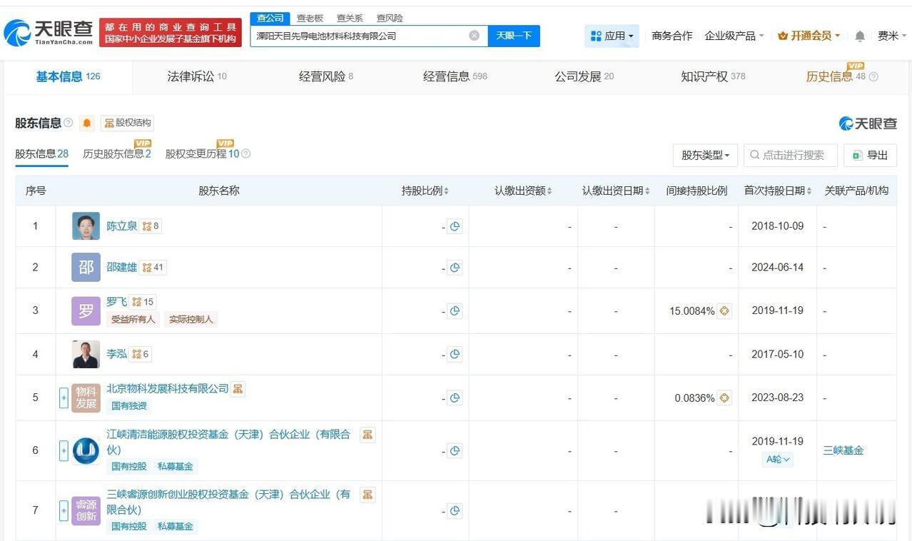Open indirect holding path for 0.0836%
The width and height of the screenshot is (912, 541).
click(x=724, y=398)
